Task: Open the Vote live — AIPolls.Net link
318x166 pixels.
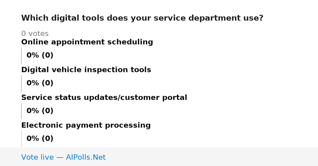Action: tap(63, 157)
